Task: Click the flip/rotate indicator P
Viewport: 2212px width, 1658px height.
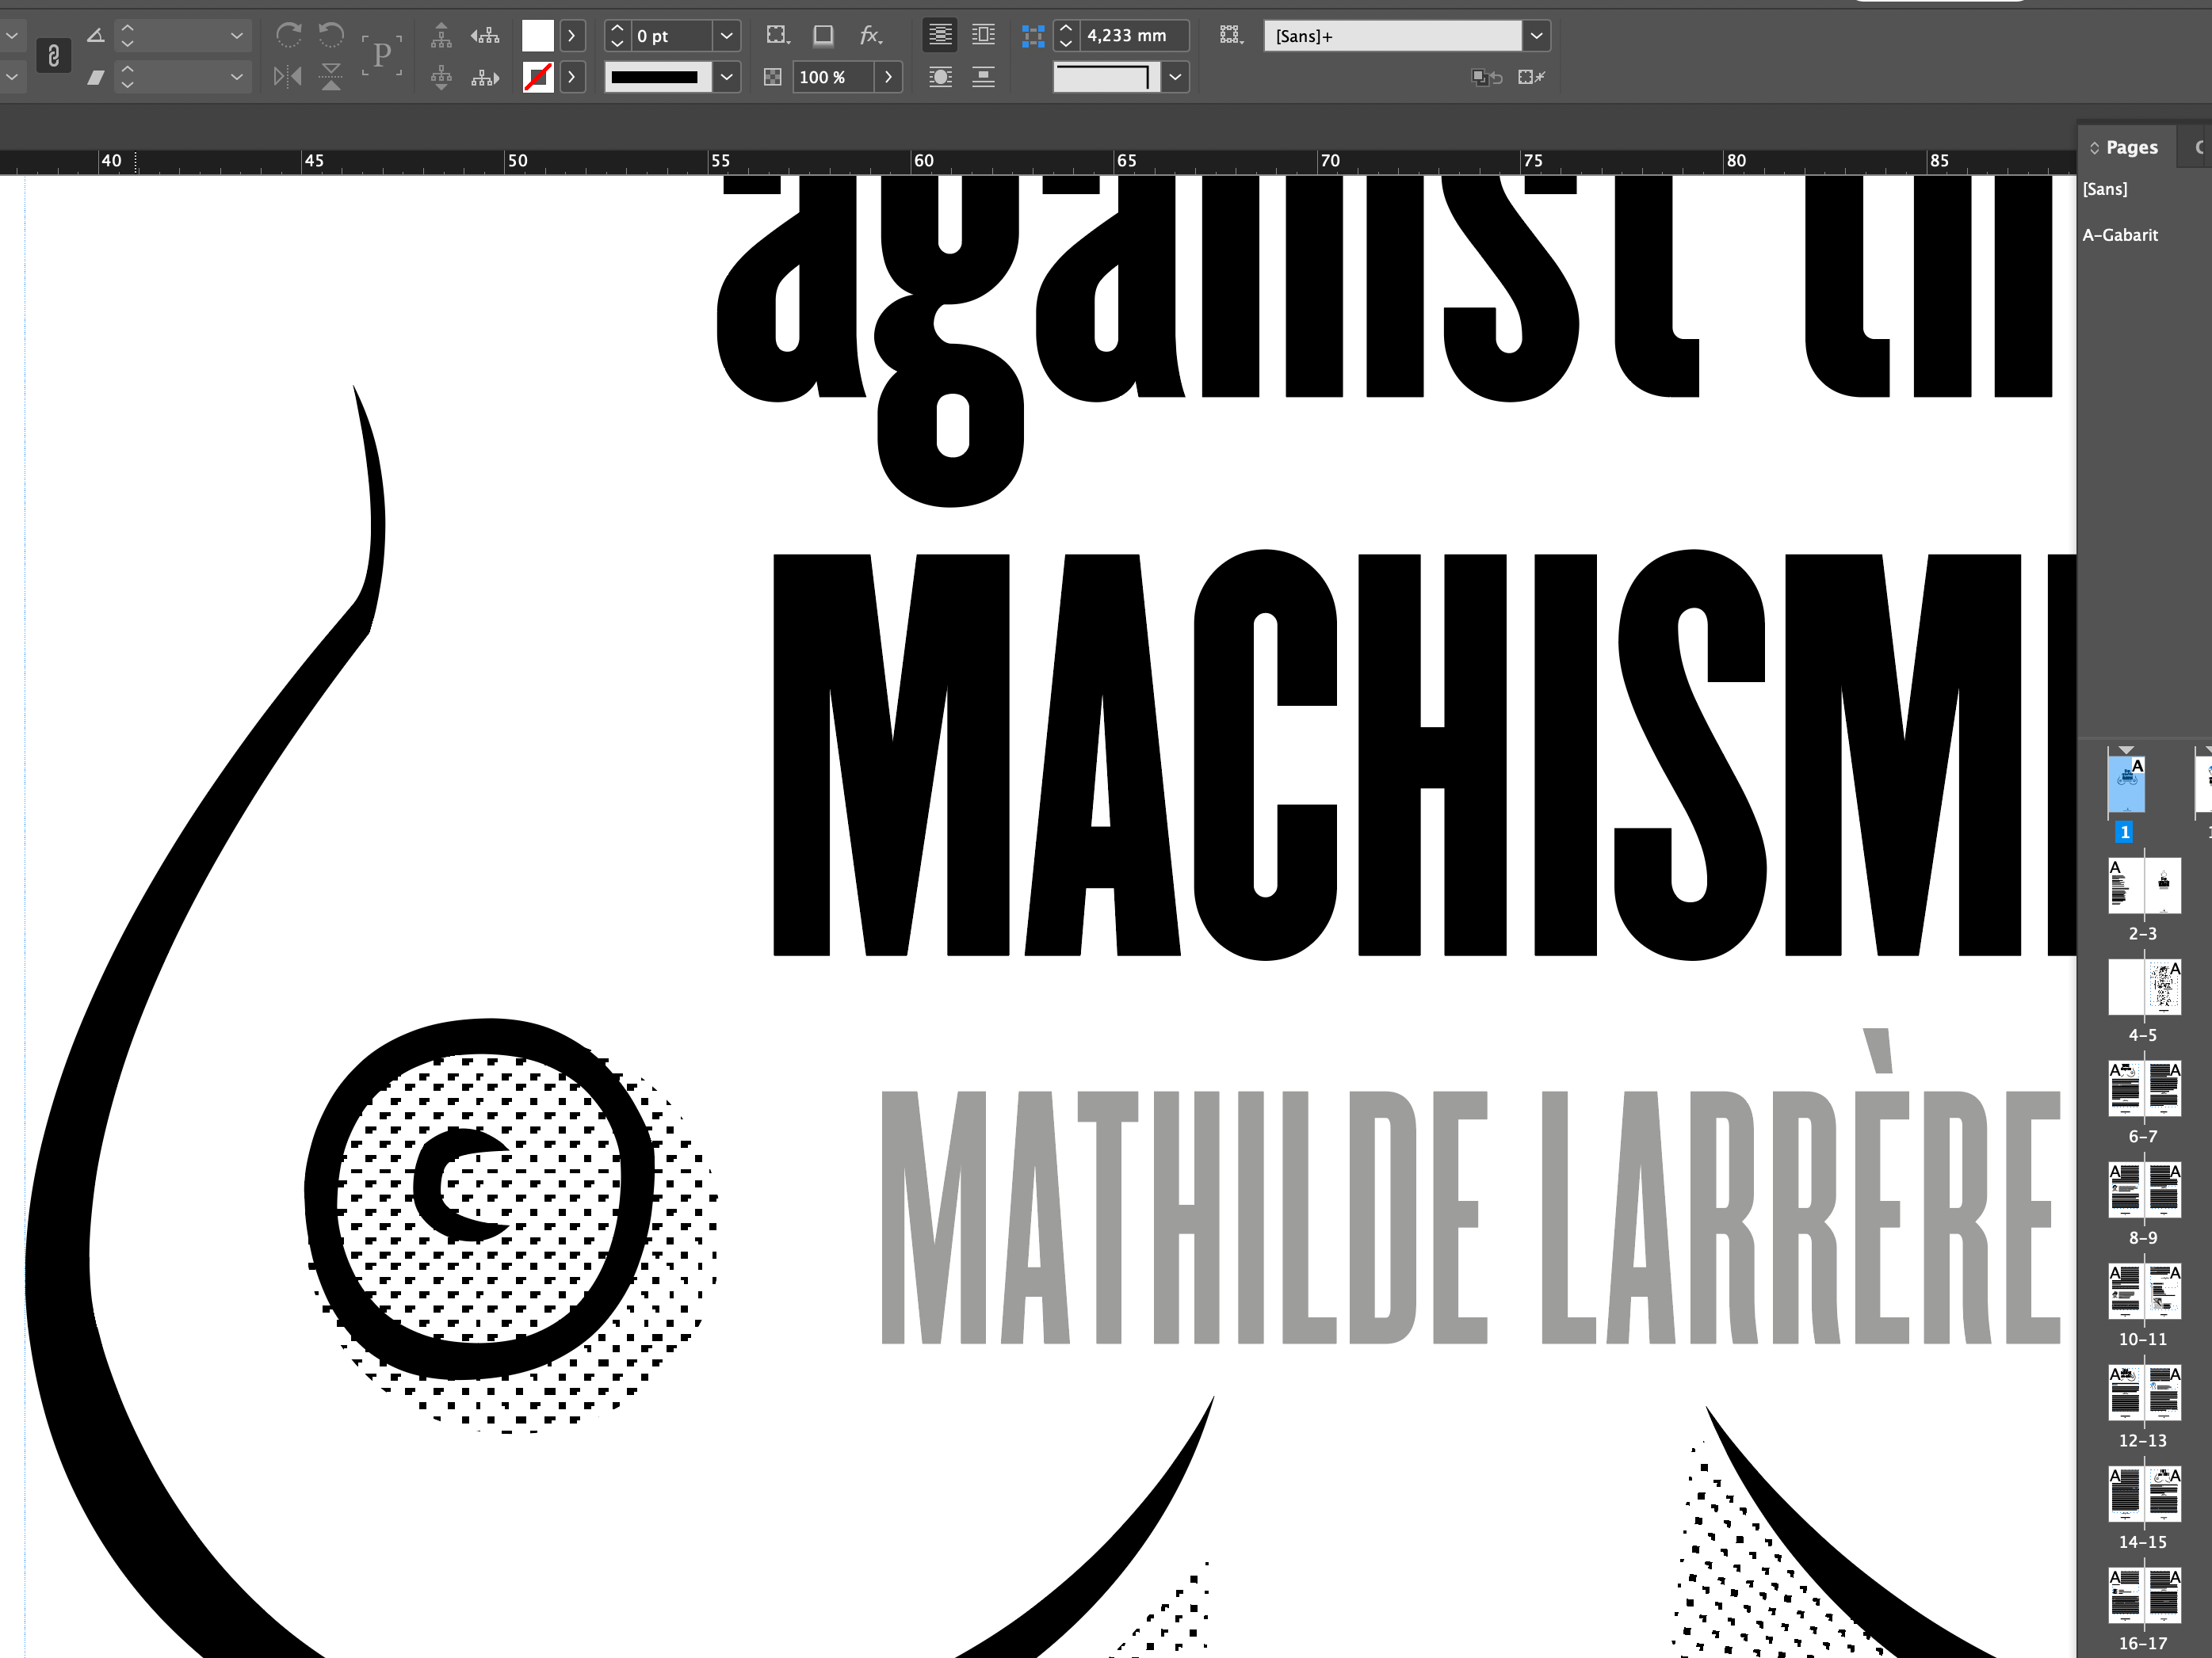Action: tap(382, 54)
